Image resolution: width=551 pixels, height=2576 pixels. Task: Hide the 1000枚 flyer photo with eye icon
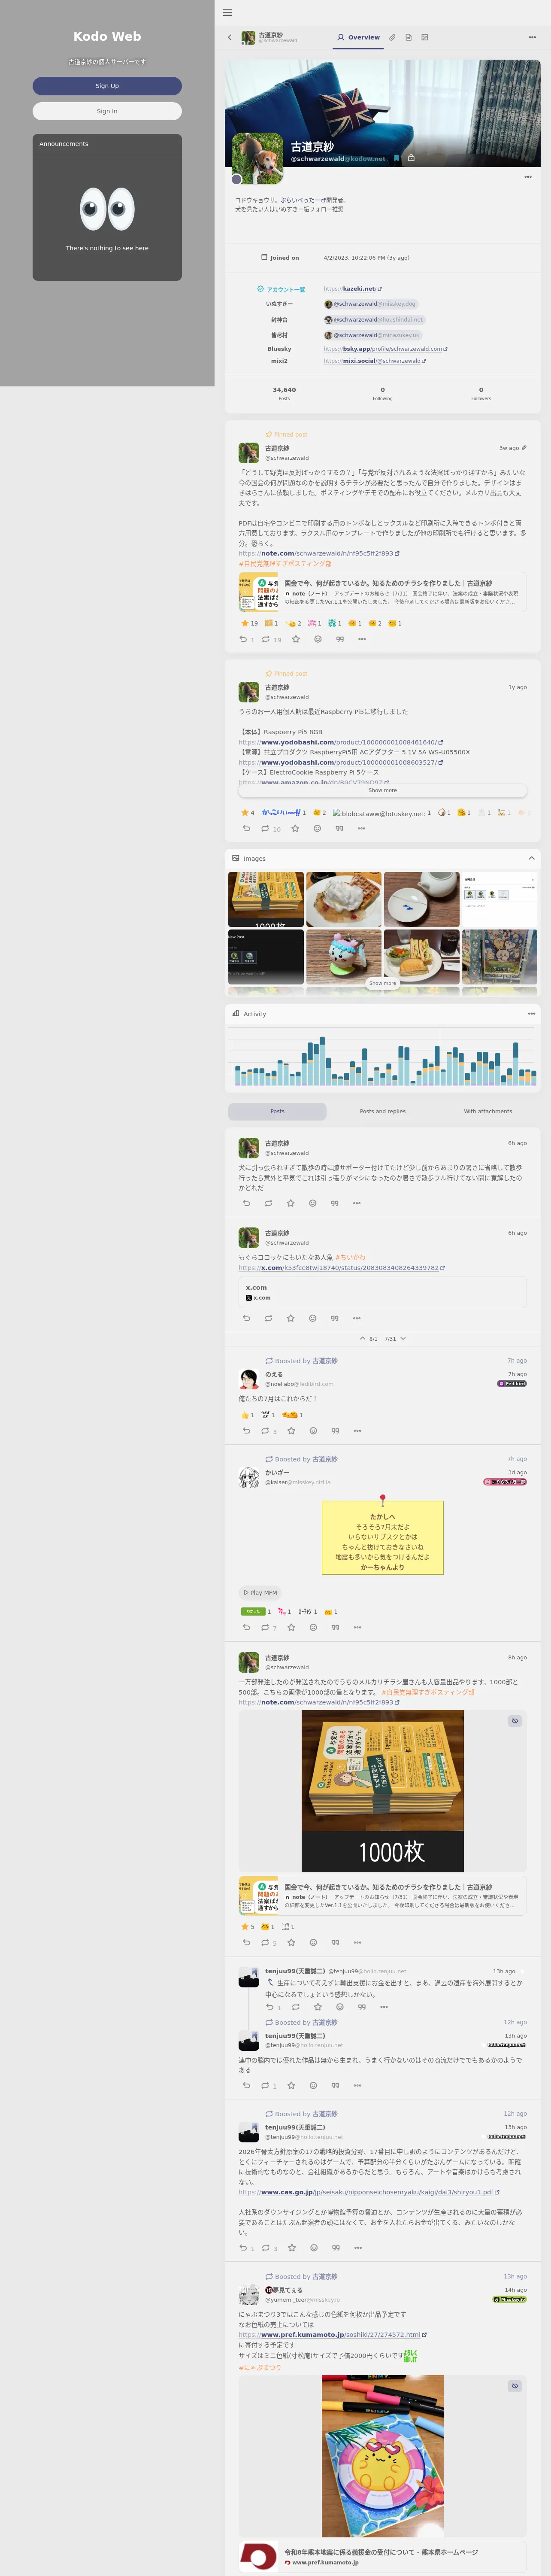[515, 1721]
